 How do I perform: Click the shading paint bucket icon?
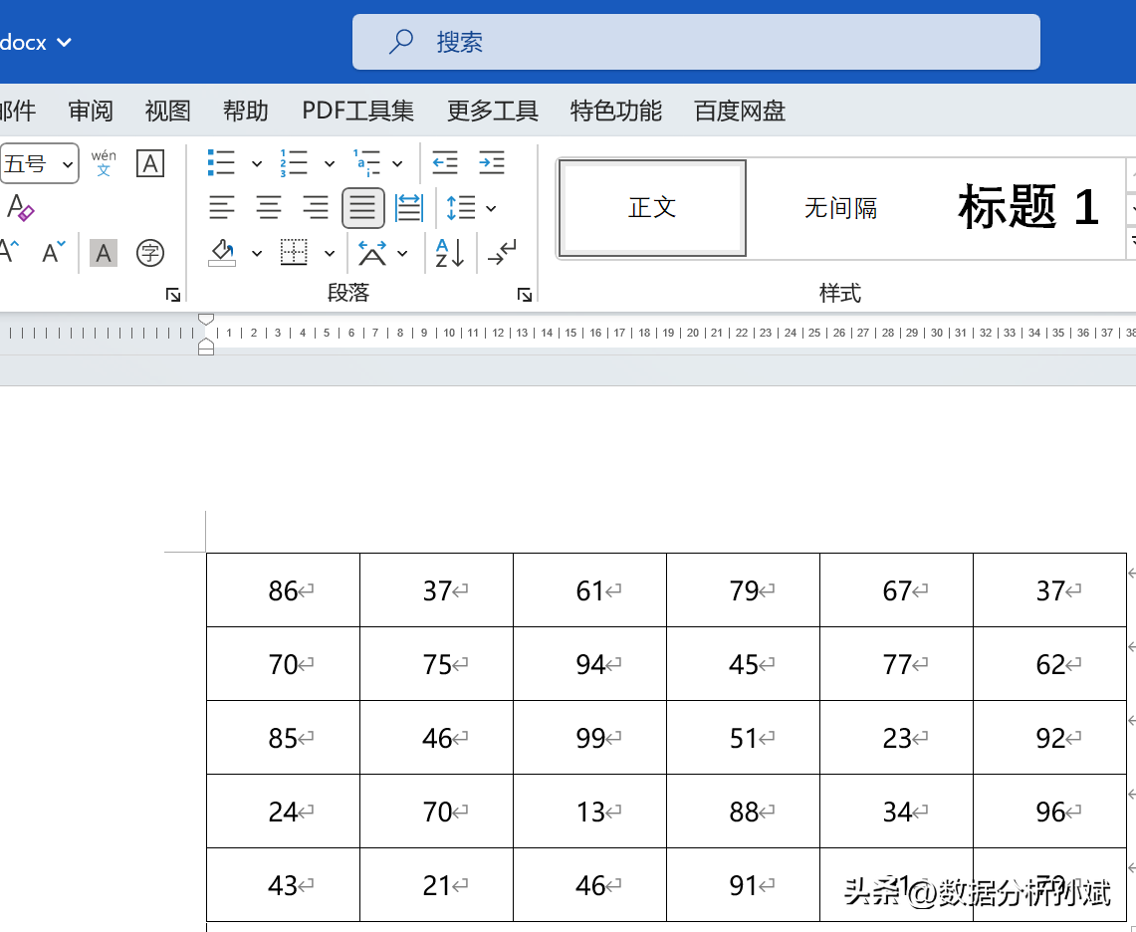[x=222, y=253]
